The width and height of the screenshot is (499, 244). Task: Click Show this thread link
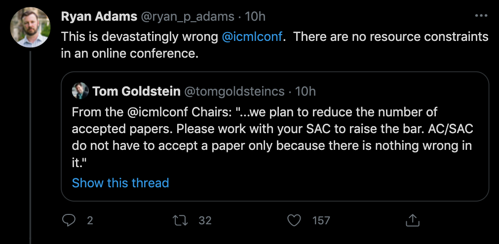point(120,183)
